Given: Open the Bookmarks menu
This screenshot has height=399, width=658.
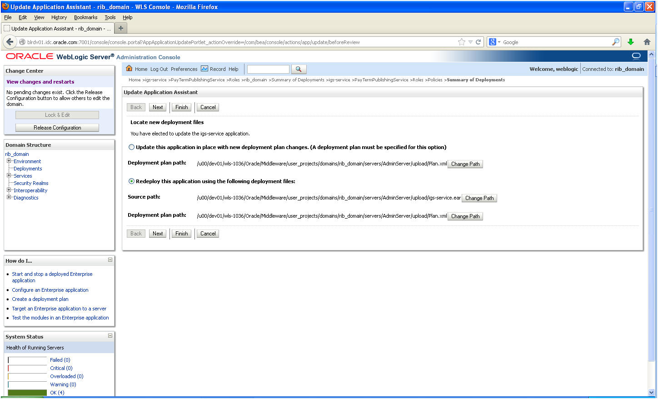Looking at the screenshot, I should tap(85, 17).
